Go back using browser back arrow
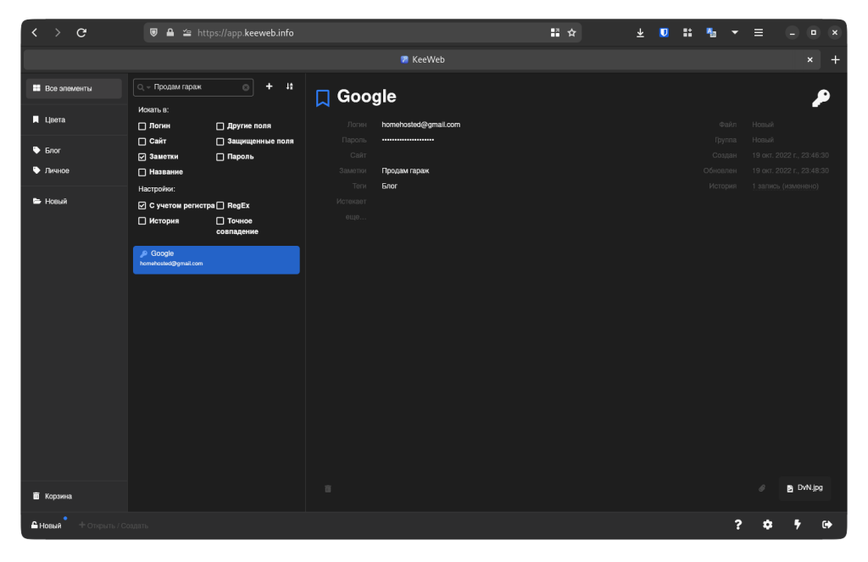868x562 pixels. [35, 33]
